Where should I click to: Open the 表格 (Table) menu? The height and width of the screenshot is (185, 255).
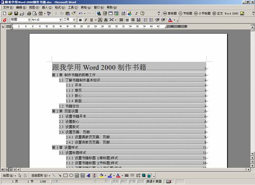(85, 7)
